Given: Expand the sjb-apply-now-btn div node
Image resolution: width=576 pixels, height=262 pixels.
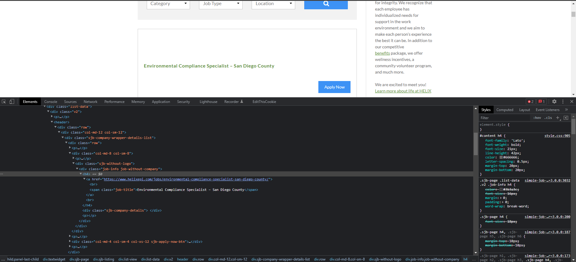Looking at the screenshot, I should point(70,242).
